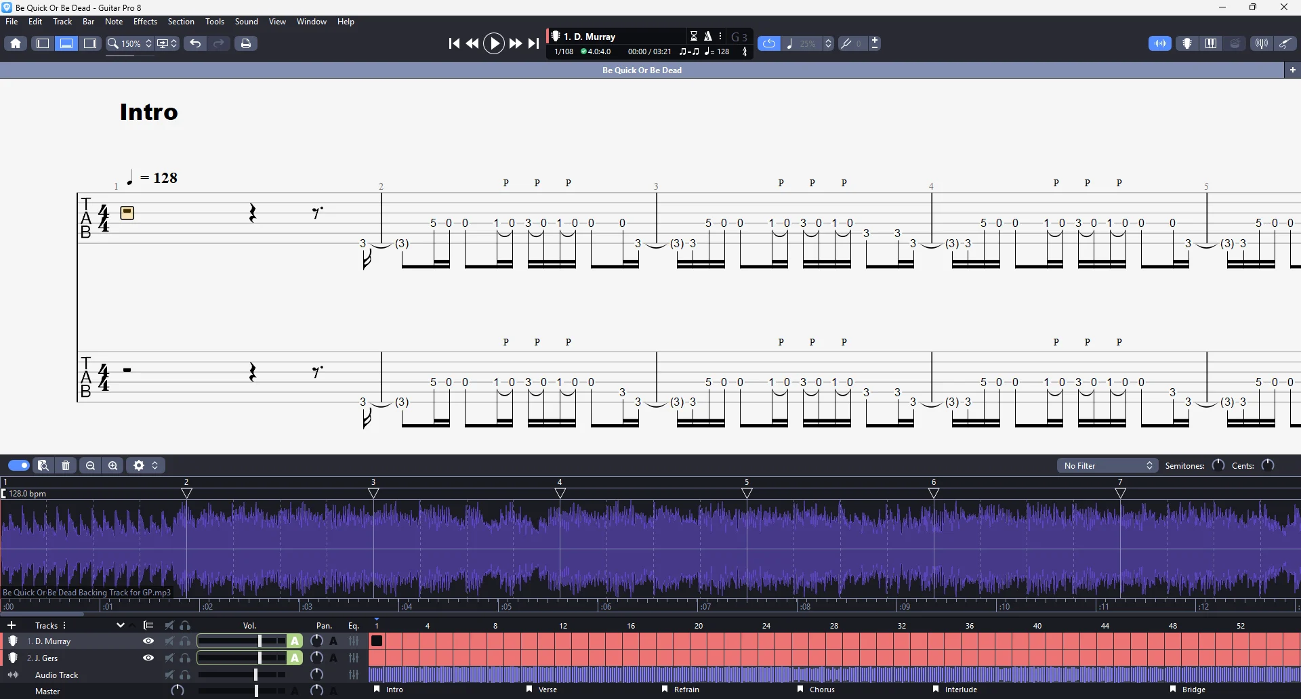The image size is (1301, 699).
Task: Open the No Filter dropdown
Action: 1108,465
